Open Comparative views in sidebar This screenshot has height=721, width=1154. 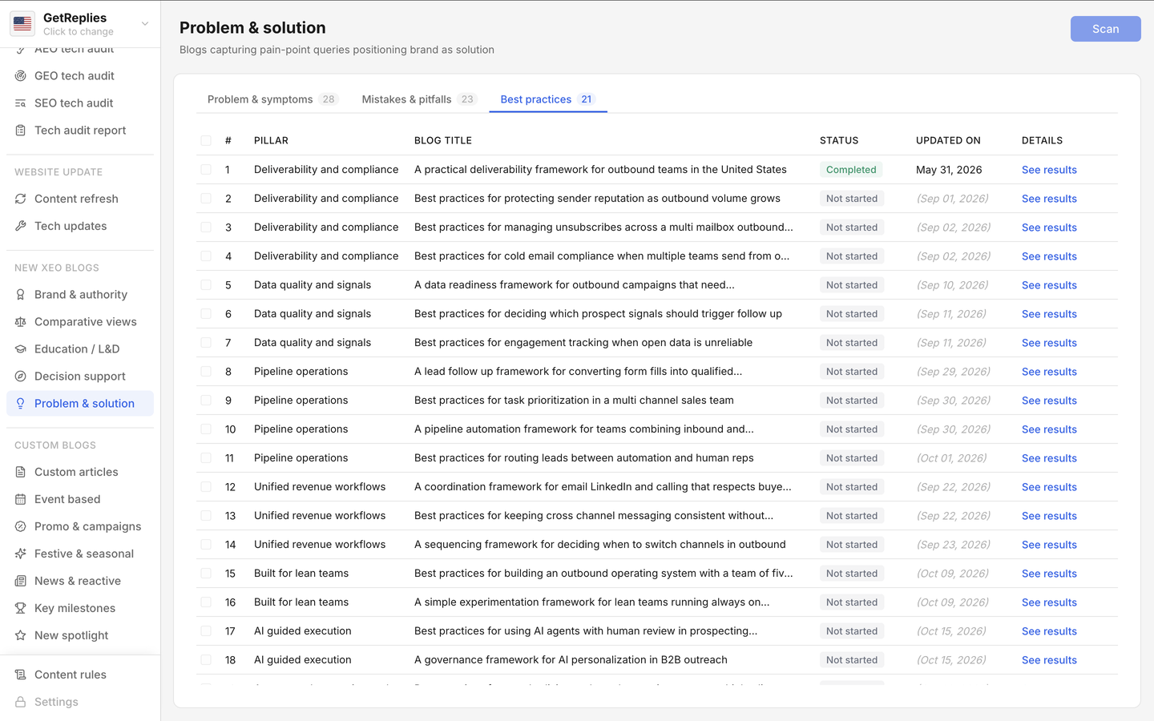(x=80, y=322)
